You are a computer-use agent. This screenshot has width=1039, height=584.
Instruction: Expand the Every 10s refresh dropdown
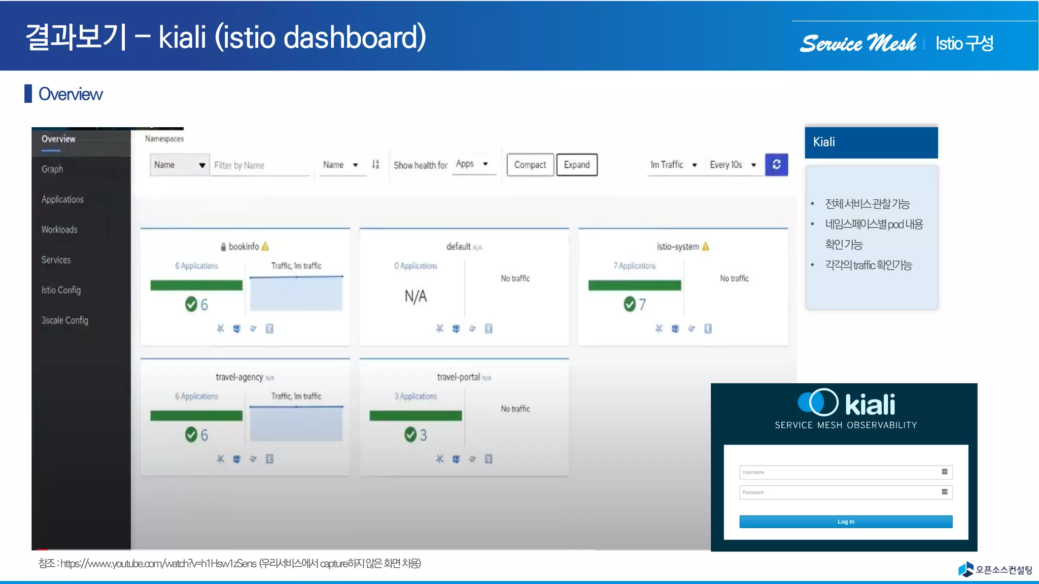(x=733, y=165)
